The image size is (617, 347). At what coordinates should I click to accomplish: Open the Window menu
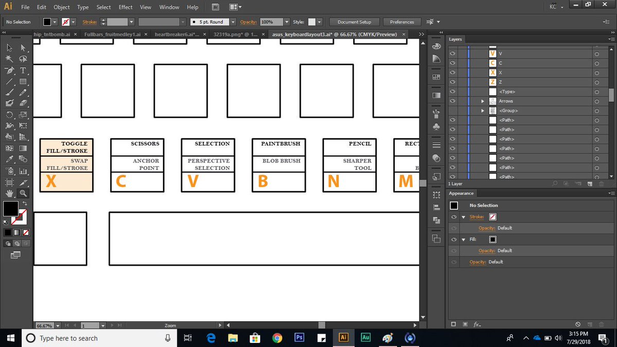pos(169,7)
